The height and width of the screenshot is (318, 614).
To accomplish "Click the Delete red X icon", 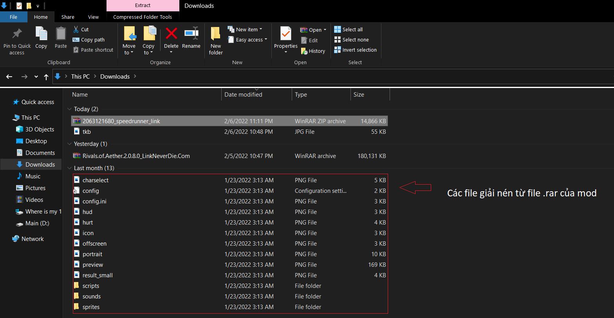I will click(x=171, y=34).
